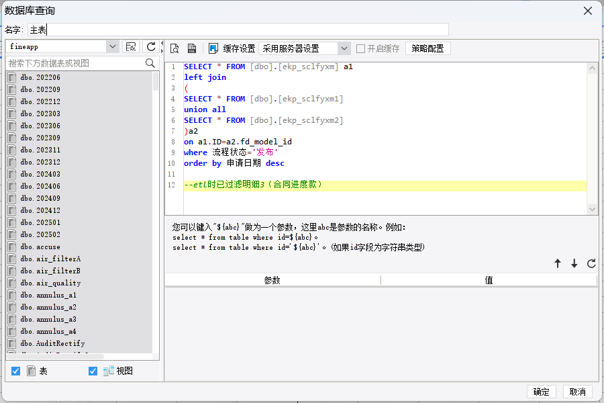Image resolution: width=604 pixels, height=403 pixels.
Task: Click SQL line 'left join'
Action: [x=205, y=77]
